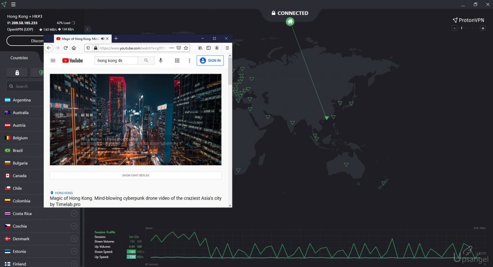Click the Hong Kong server marker on the map

click(327, 118)
